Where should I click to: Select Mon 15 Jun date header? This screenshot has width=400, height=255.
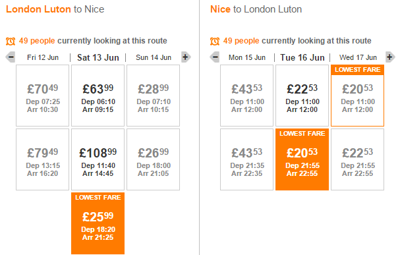(247, 57)
